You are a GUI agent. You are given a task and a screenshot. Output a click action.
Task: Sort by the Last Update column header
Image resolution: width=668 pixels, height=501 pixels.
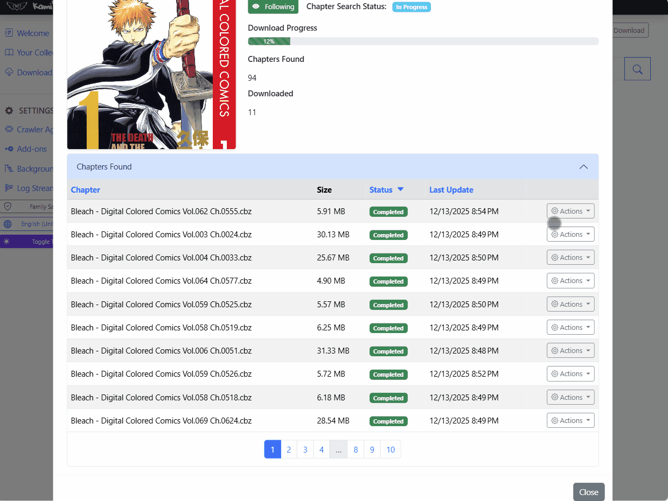tap(451, 189)
